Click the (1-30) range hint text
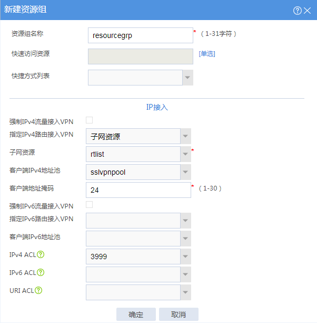317x323 pixels. (210, 188)
